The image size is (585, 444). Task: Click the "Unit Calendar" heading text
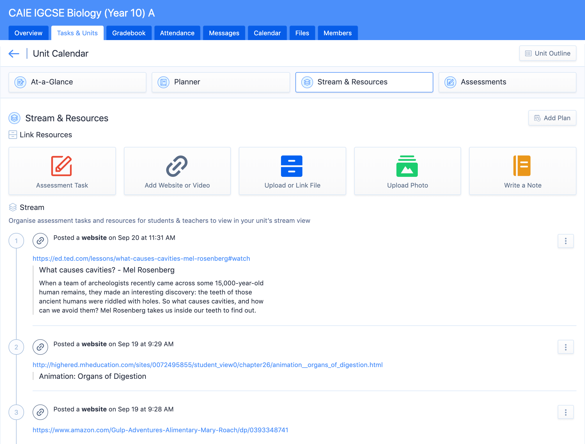click(61, 54)
